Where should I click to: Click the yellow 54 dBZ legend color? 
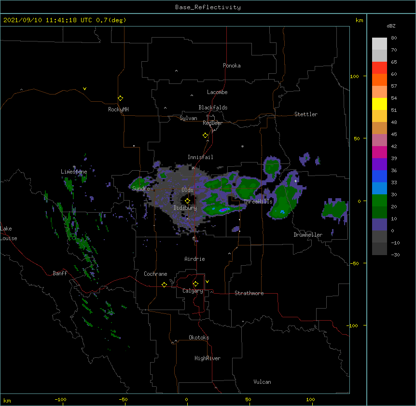tap(379, 104)
